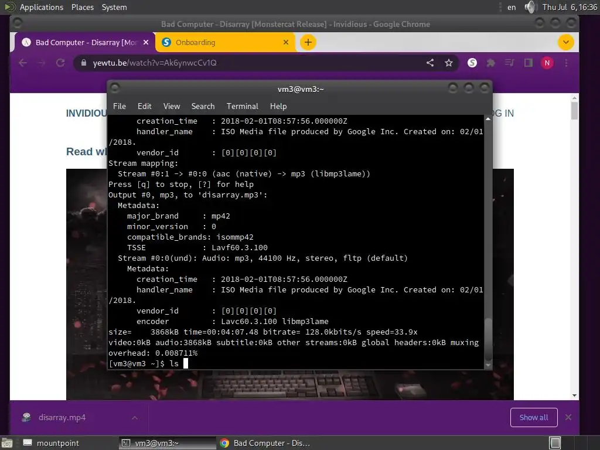Share this page icon in address bar

point(430,63)
